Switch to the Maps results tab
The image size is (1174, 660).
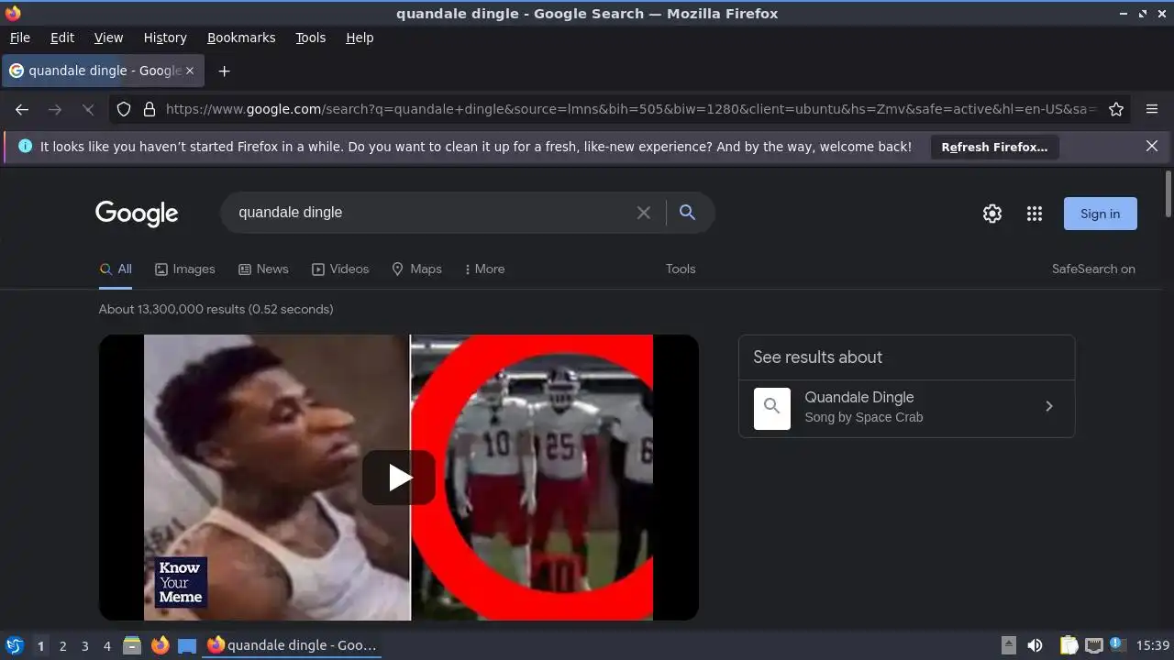tap(416, 269)
